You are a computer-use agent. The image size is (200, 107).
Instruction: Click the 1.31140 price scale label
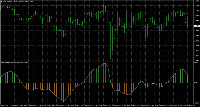(196, 6)
